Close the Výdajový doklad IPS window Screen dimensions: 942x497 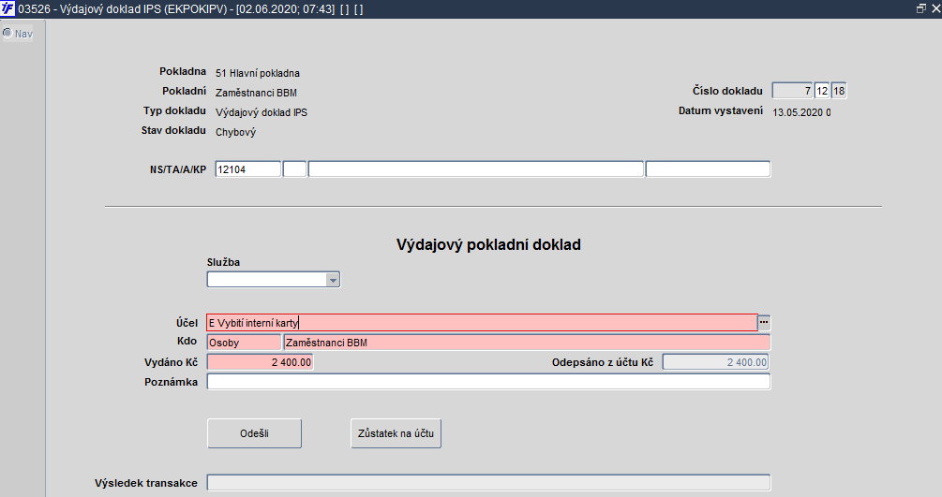coord(935,8)
